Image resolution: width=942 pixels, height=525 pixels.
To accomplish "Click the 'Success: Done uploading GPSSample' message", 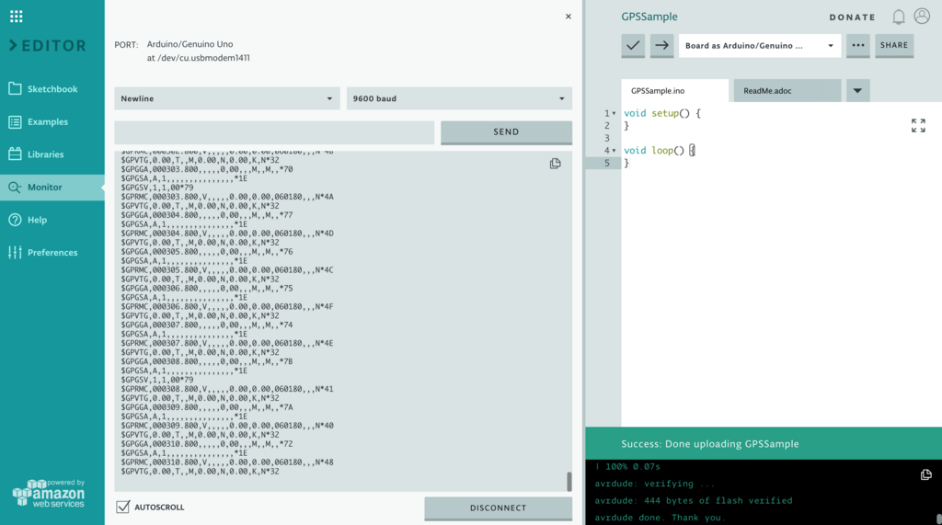I will 710,444.
